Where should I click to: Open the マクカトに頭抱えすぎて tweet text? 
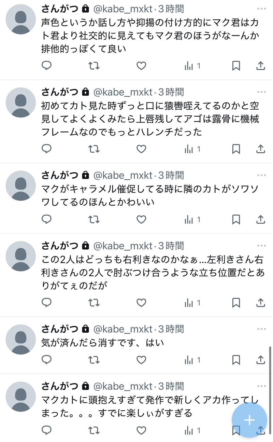(150, 406)
